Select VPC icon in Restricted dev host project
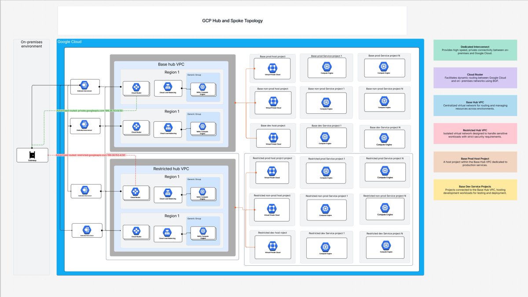 272,246
